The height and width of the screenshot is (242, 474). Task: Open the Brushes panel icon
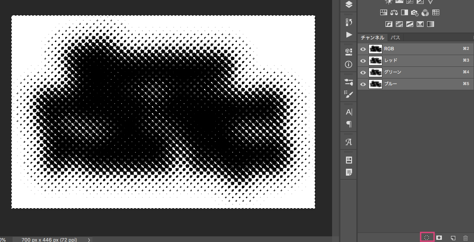coord(349,94)
